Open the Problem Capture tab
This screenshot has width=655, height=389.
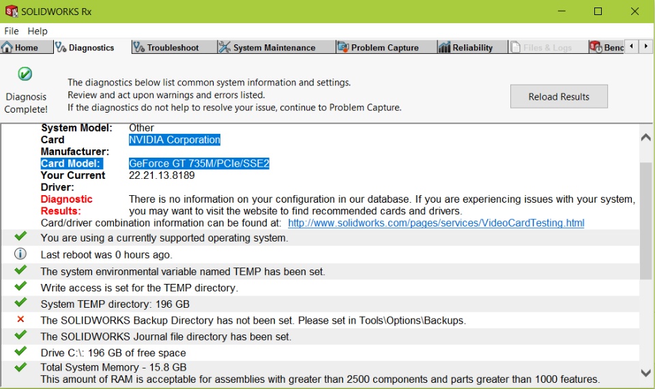pos(385,47)
